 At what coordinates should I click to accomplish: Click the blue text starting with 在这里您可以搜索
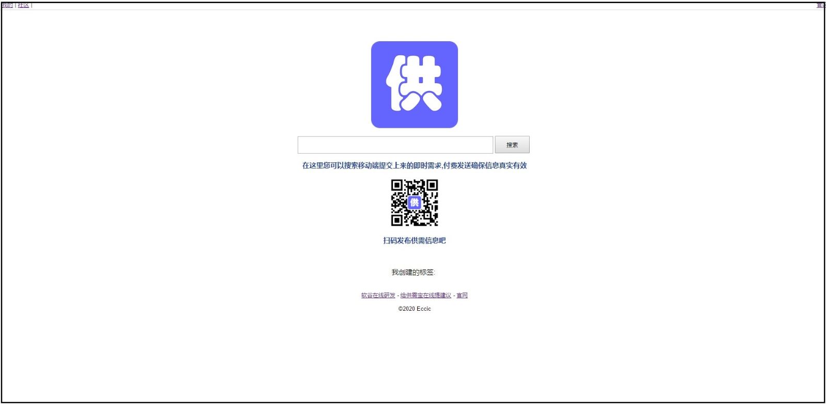coord(414,165)
